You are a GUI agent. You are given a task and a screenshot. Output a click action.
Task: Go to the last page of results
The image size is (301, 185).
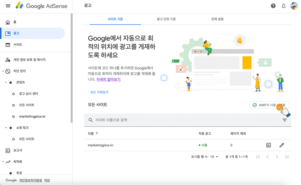[287, 157]
